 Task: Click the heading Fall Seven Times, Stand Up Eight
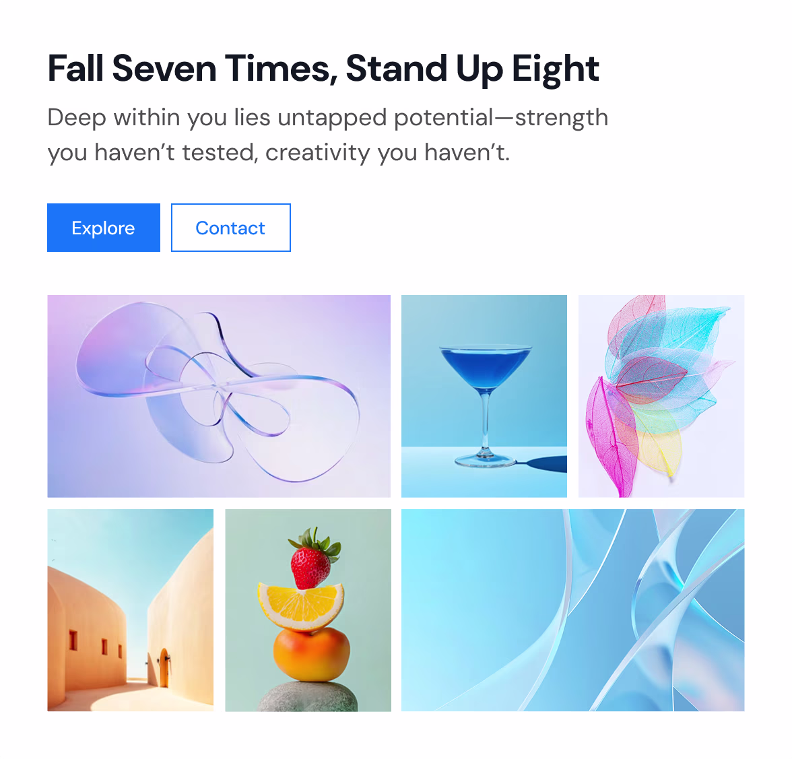pos(323,68)
